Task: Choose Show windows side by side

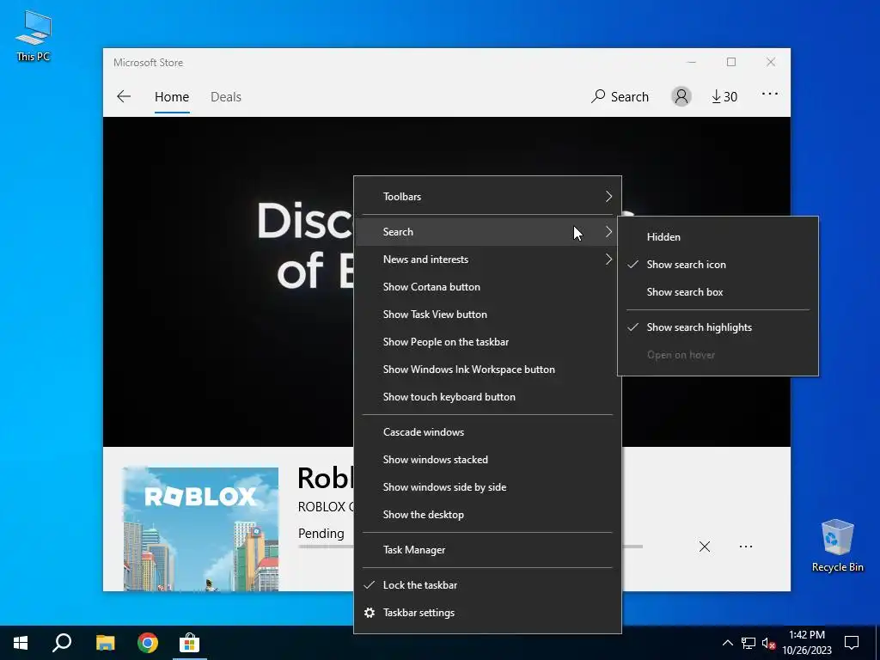Action: pyautogui.click(x=488, y=487)
